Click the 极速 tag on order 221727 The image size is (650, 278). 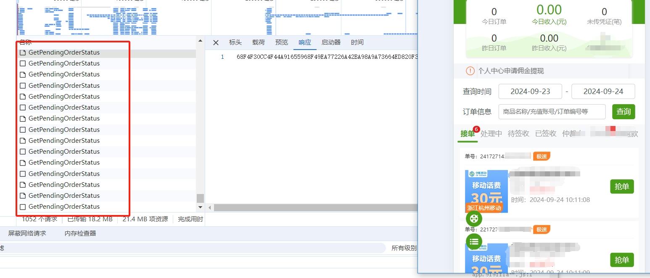click(542, 230)
